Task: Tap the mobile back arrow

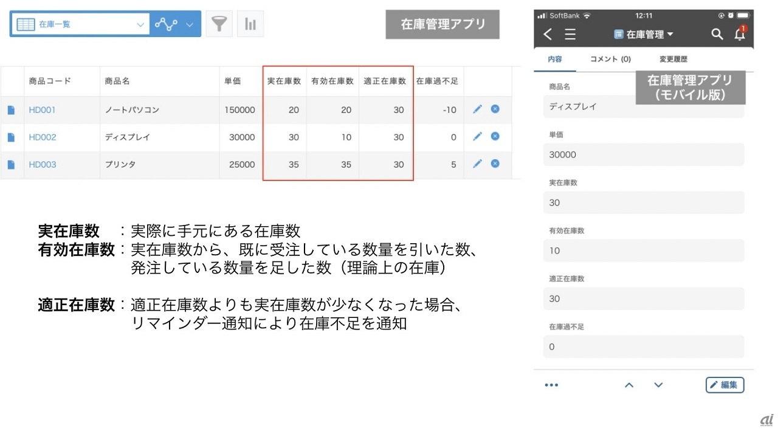Action: coord(548,35)
